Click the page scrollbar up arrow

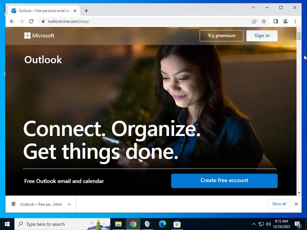click(x=299, y=30)
